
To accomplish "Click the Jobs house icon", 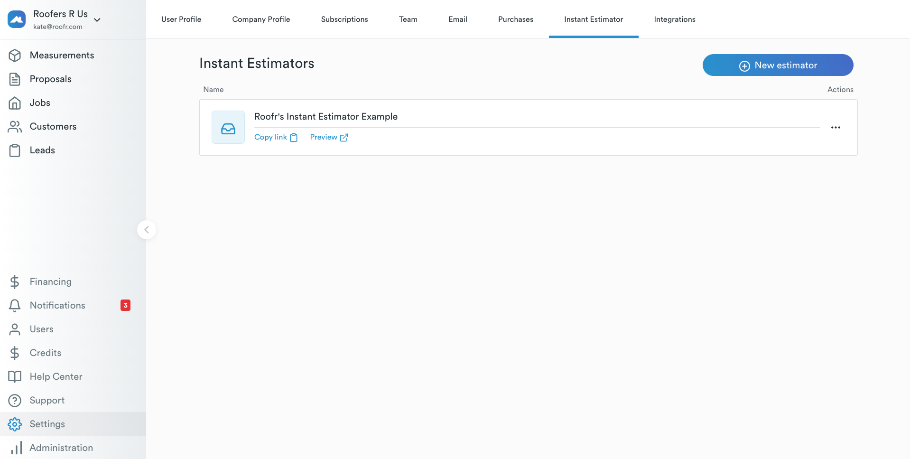I will 15,103.
